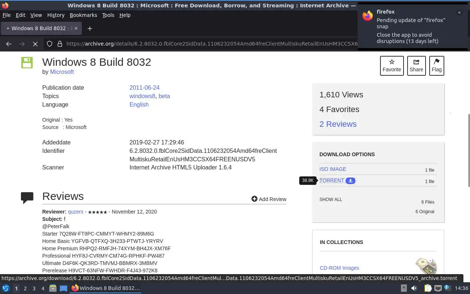The width and height of the screenshot is (470, 294).
Task: View site security lock information
Action: (x=59, y=44)
